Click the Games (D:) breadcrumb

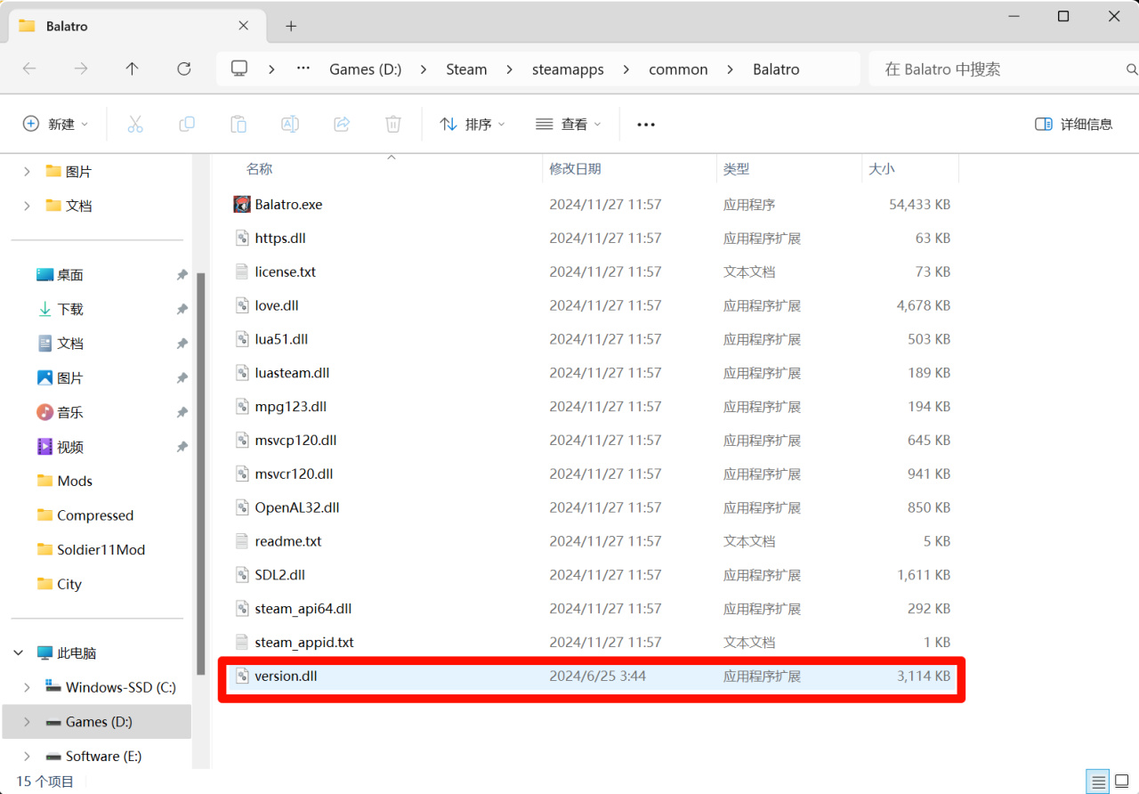[365, 69]
